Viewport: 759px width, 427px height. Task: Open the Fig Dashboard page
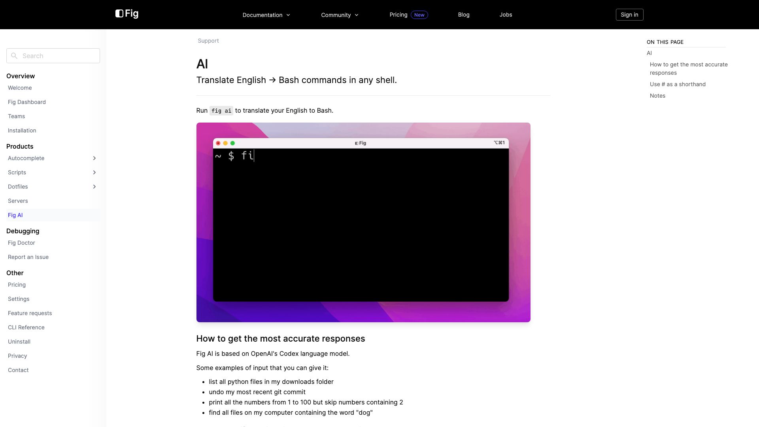point(27,102)
